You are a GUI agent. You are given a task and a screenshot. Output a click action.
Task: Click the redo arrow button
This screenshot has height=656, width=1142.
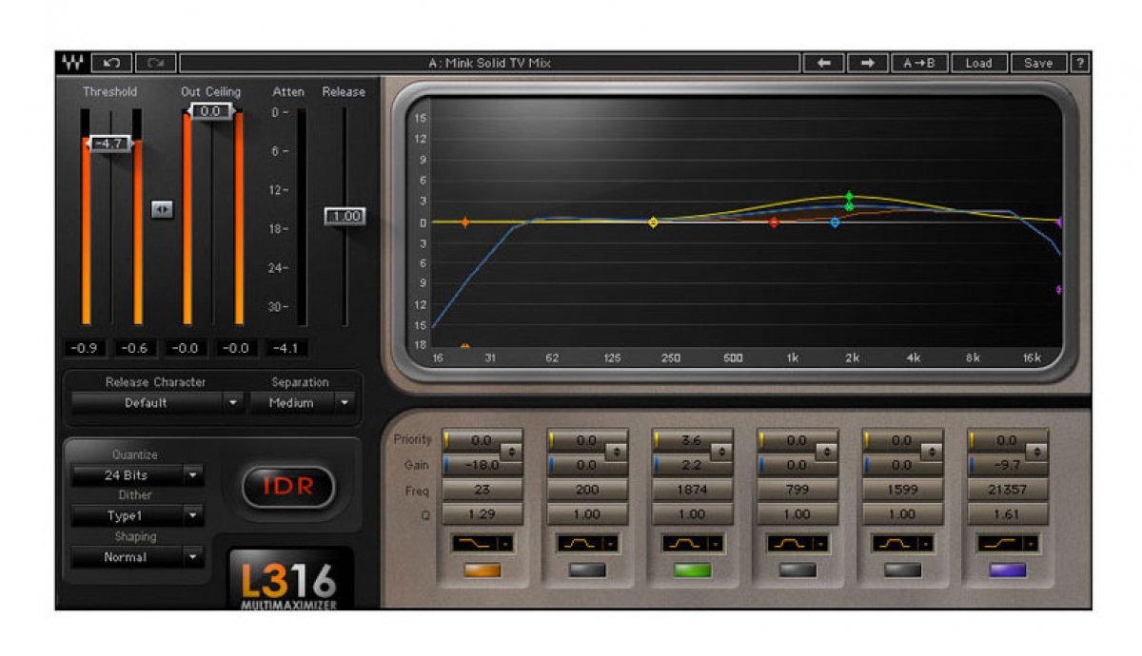click(x=156, y=63)
